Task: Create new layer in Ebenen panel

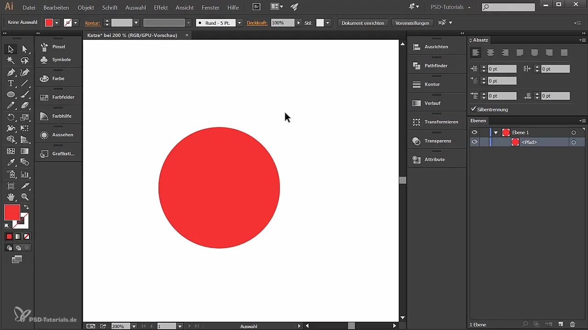Action: (x=560, y=324)
